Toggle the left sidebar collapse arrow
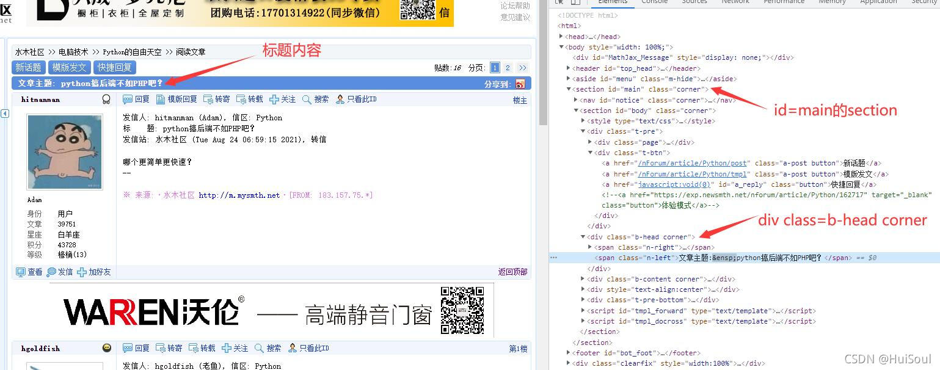940x370 pixels. (x=5, y=114)
